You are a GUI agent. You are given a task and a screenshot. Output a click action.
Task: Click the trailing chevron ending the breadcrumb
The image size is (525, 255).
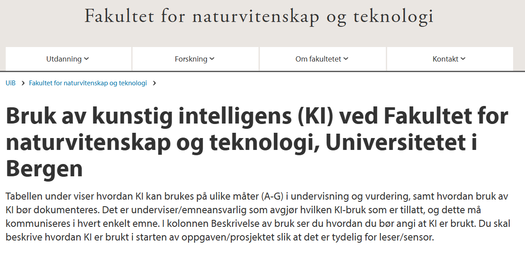pyautogui.click(x=154, y=83)
